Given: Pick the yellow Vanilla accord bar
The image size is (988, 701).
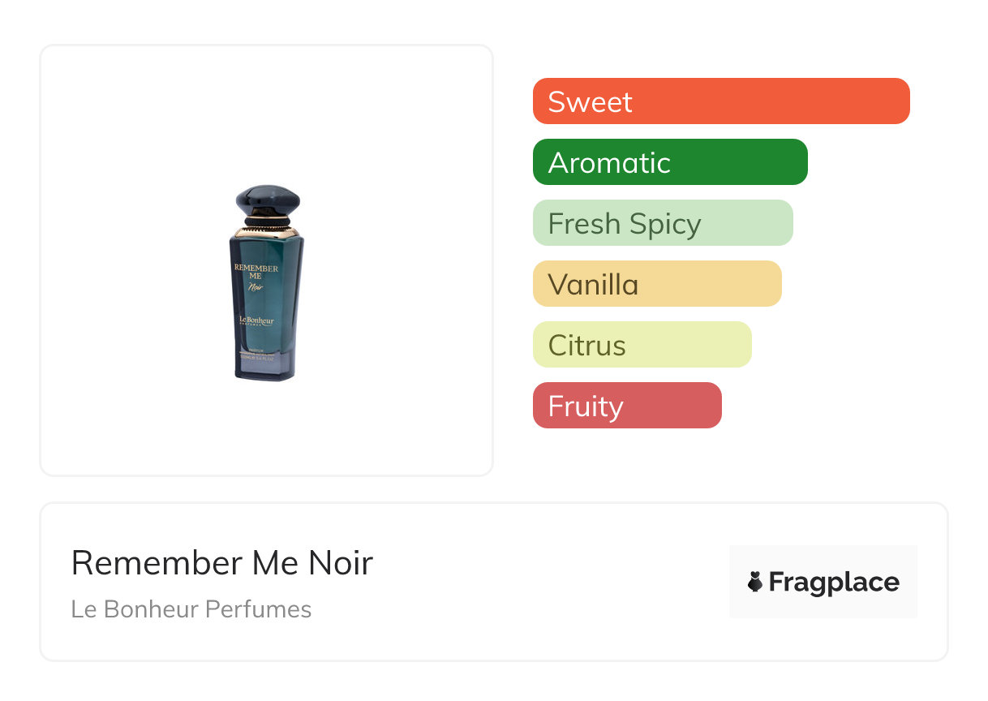Looking at the screenshot, I should [656, 284].
